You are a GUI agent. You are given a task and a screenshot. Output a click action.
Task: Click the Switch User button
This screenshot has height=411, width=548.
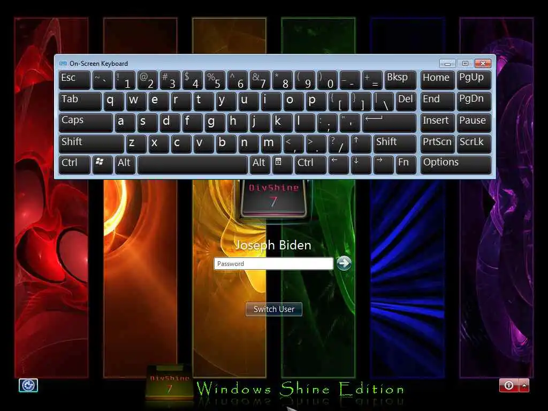273,309
